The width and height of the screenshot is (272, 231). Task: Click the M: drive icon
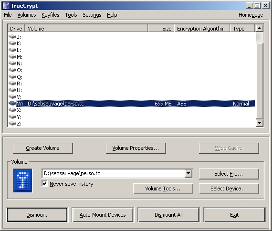[x=12, y=56]
